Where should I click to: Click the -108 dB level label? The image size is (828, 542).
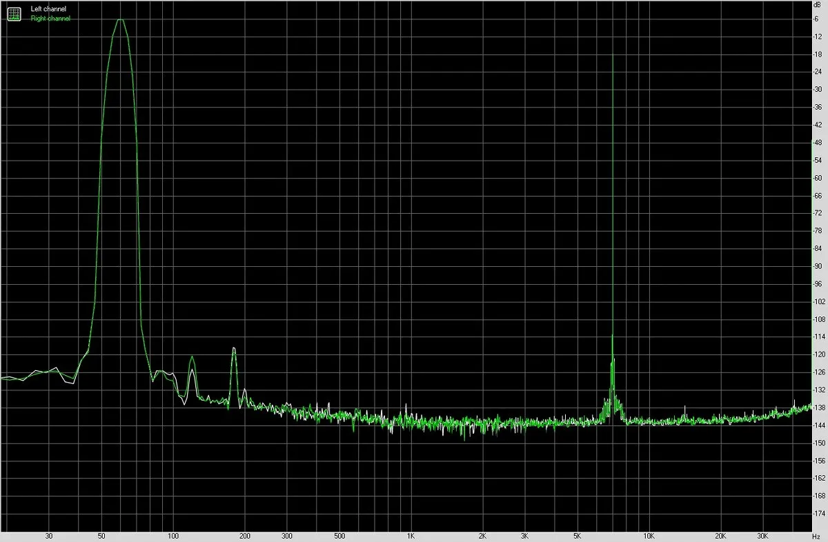pos(818,319)
